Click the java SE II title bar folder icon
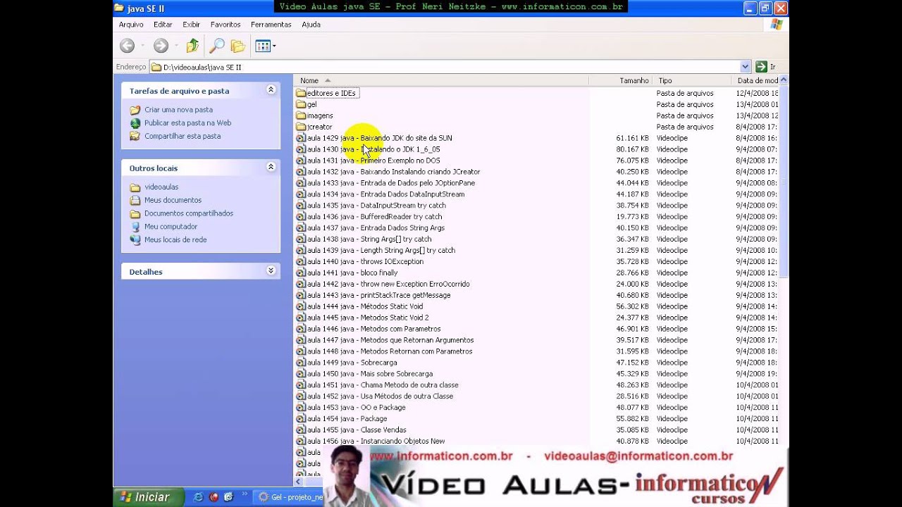The width and height of the screenshot is (902, 507). tap(119, 8)
